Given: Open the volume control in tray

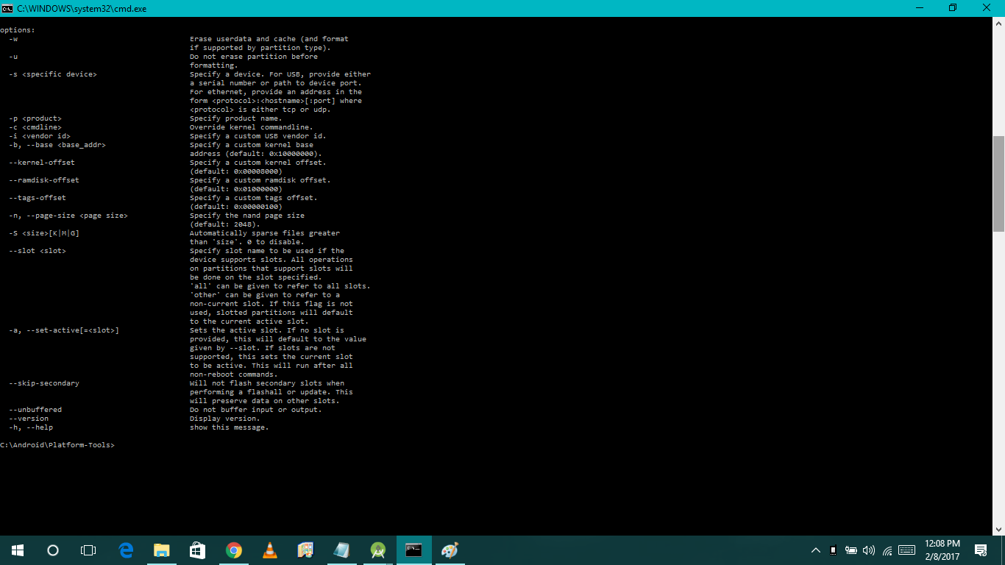Looking at the screenshot, I should [x=869, y=550].
